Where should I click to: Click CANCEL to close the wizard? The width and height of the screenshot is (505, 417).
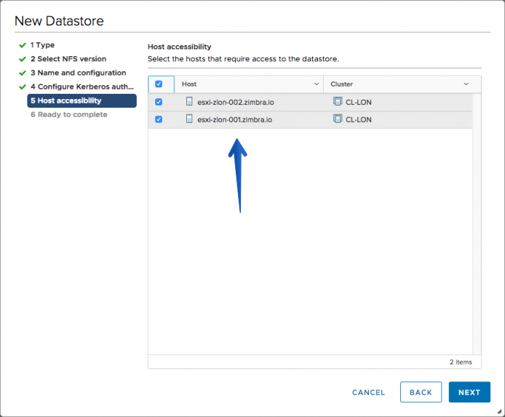[x=368, y=392]
